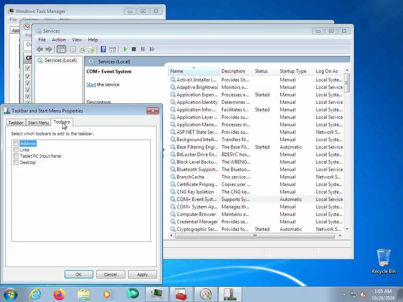This screenshot has width=403, height=302.
Task: Switch to Task Manager taskbar button
Action: [157, 294]
